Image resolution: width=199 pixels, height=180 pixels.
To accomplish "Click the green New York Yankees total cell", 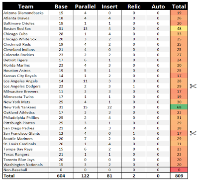I will point(179,107).
